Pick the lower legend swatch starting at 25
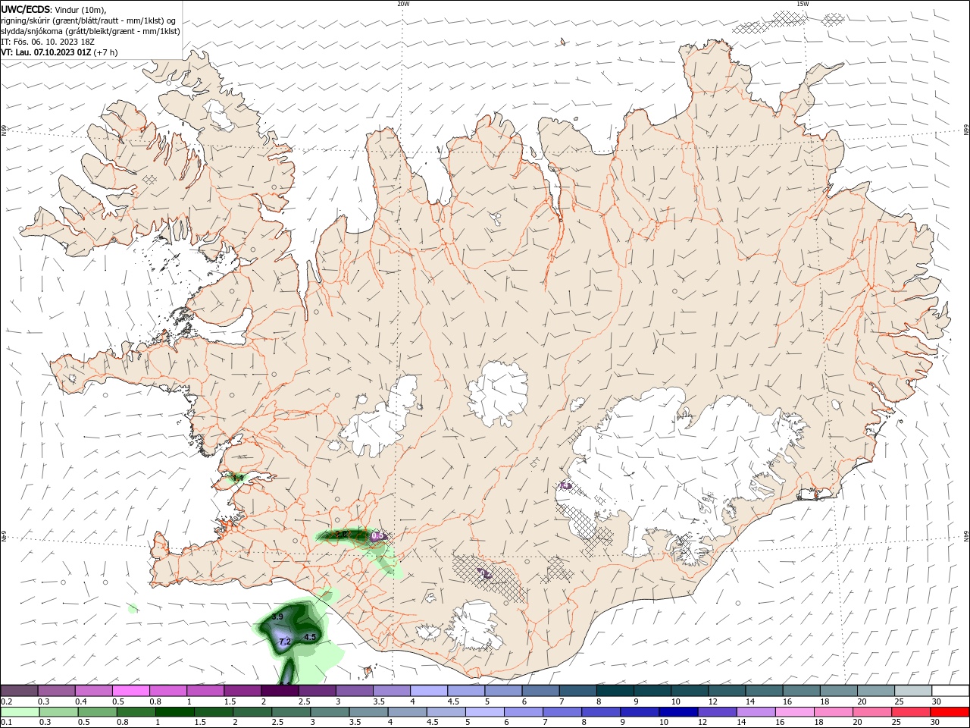The height and width of the screenshot is (728, 970). [910, 712]
